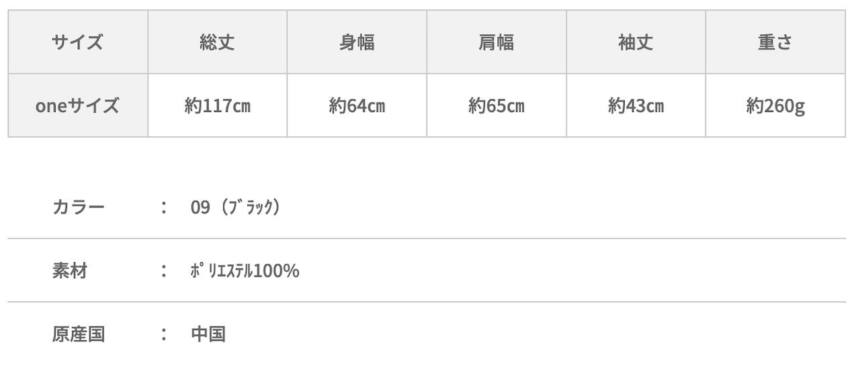Select the 09 (ブラック) color value
This screenshot has height=371, width=860.
[235, 207]
